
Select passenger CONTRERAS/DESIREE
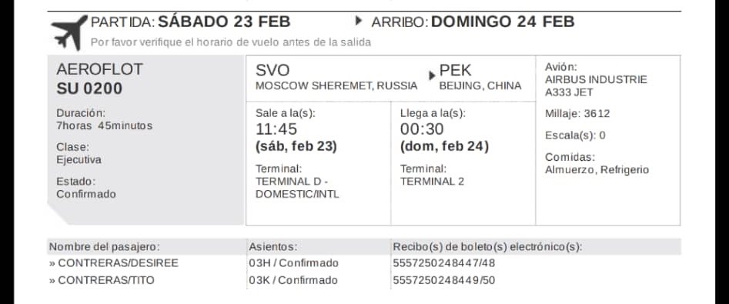(113, 263)
